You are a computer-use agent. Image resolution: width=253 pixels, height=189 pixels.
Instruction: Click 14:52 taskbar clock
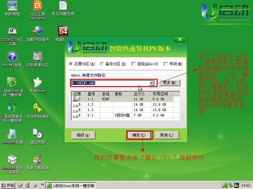246,186
